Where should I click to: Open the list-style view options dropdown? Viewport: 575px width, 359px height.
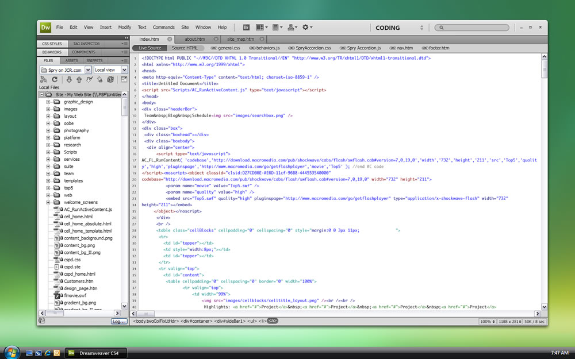click(x=277, y=28)
